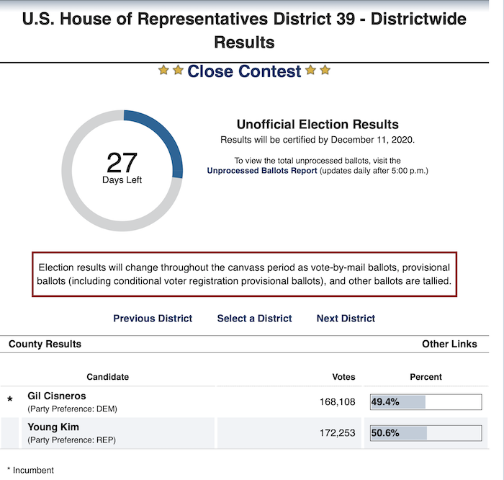Click the first gold star before Close Contest
This screenshot has width=504, height=480.
(x=163, y=70)
